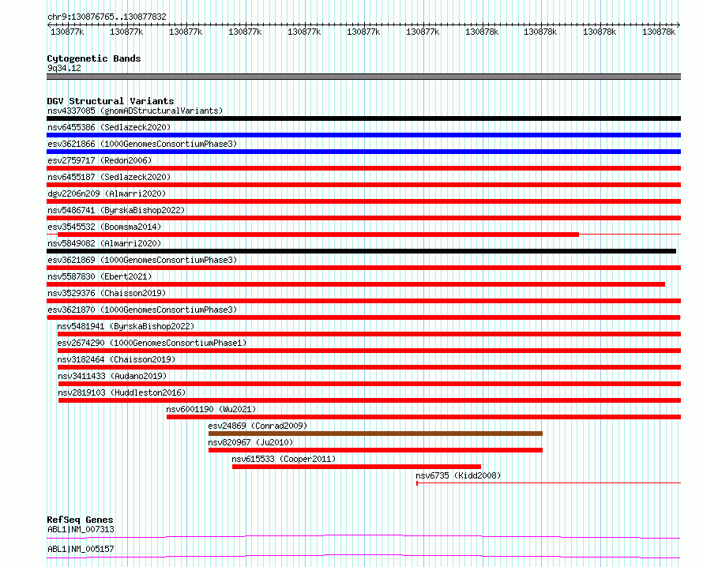Viewport: 703px width, 567px height.
Task: Open the ABL1|NM_007313 RefSeq gene label
Action: coord(81,529)
